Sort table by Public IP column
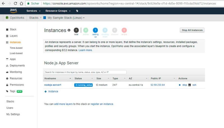 (163, 78)
